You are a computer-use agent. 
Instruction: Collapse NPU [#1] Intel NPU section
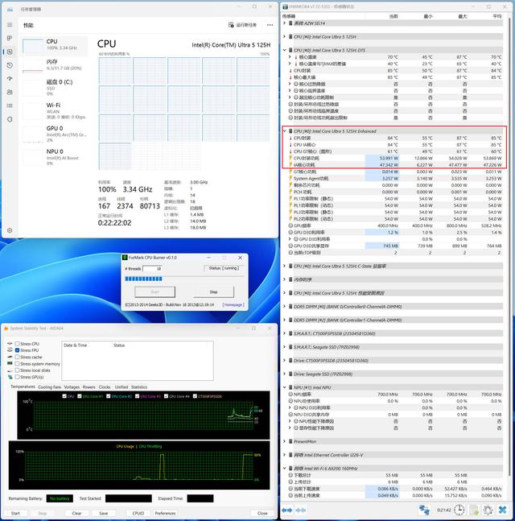[285, 387]
